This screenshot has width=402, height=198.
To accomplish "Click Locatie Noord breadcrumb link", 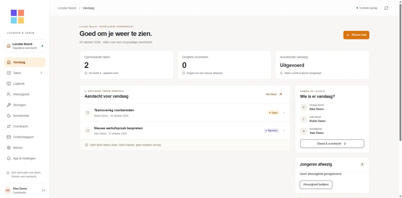I will [x=67, y=8].
